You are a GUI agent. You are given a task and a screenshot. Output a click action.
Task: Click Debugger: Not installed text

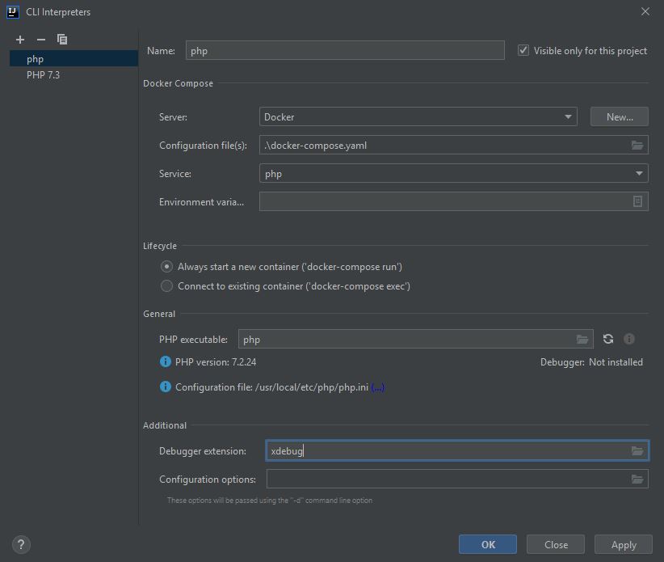(x=591, y=362)
